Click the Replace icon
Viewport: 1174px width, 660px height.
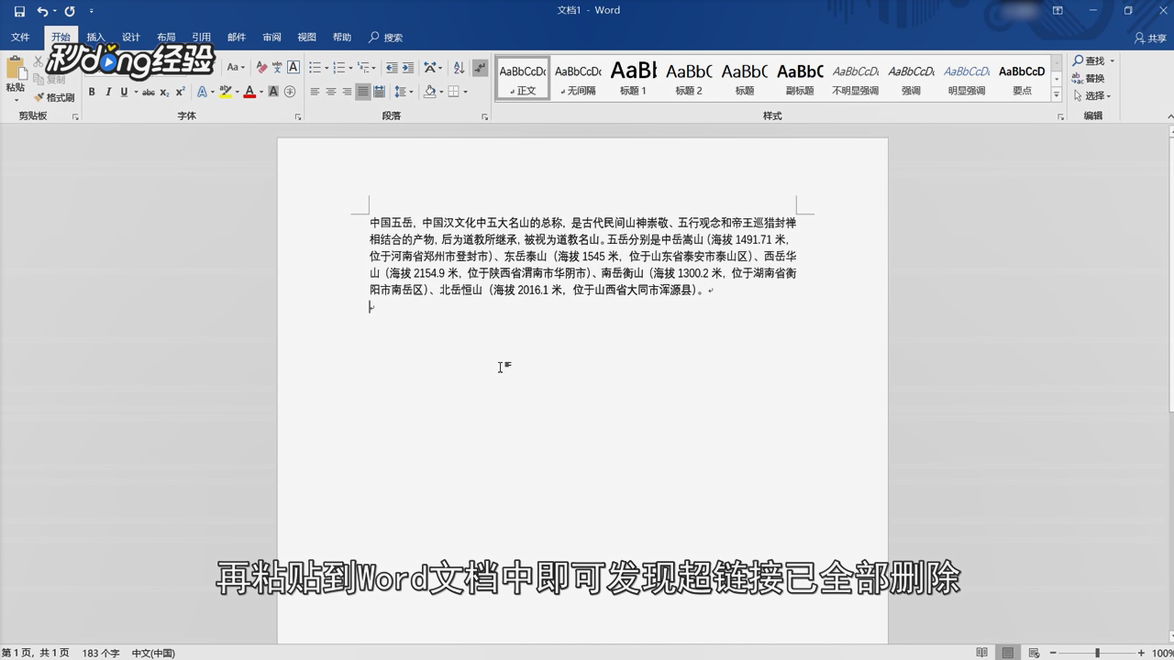click(x=1078, y=78)
